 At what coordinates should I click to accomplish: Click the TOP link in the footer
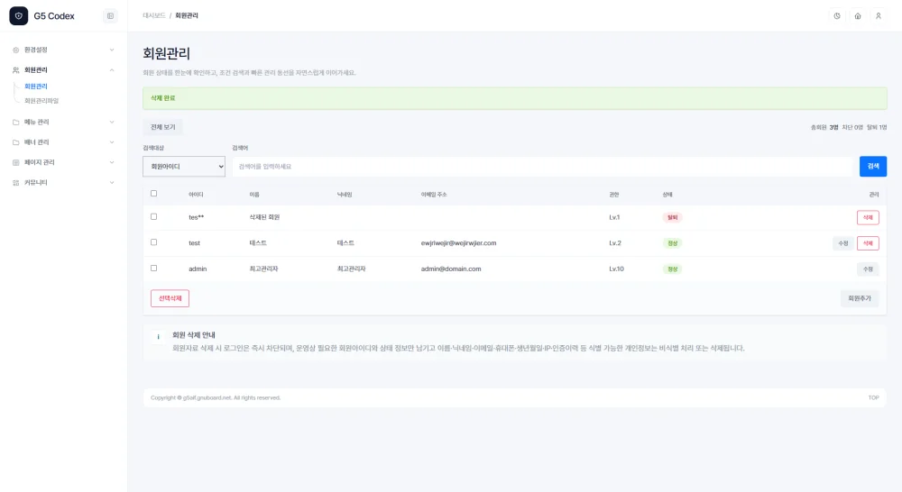(873, 397)
